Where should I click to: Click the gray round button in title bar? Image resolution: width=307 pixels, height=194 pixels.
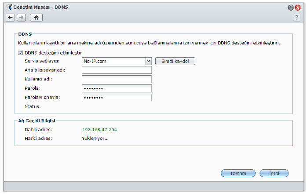pos(291,8)
